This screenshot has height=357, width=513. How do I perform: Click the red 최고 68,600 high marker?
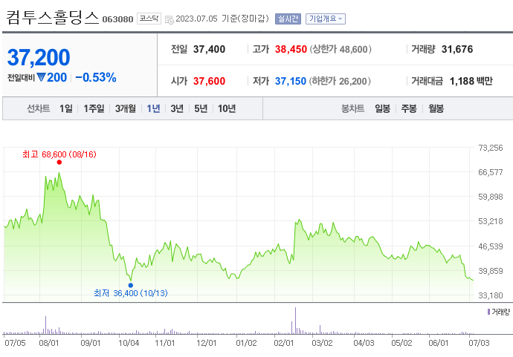click(59, 163)
